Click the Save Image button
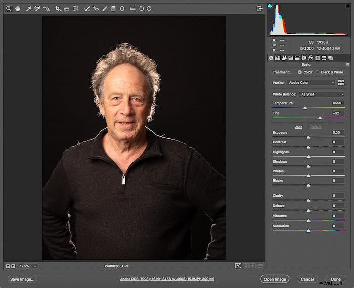Image resolution: width=354 pixels, height=288 pixels. 22,279
